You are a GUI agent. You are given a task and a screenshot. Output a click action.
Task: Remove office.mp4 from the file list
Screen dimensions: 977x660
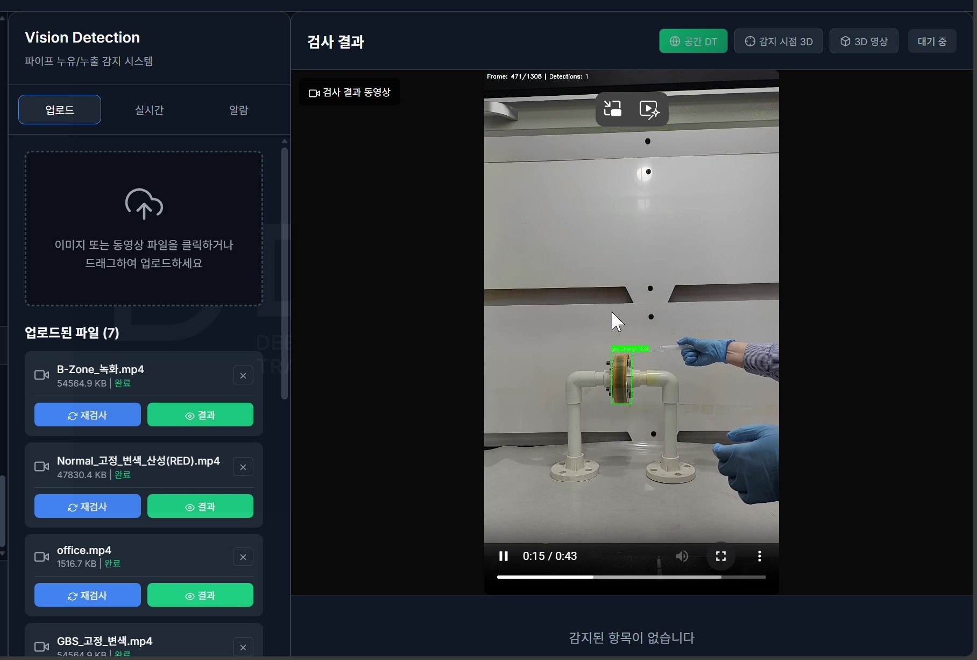(243, 557)
